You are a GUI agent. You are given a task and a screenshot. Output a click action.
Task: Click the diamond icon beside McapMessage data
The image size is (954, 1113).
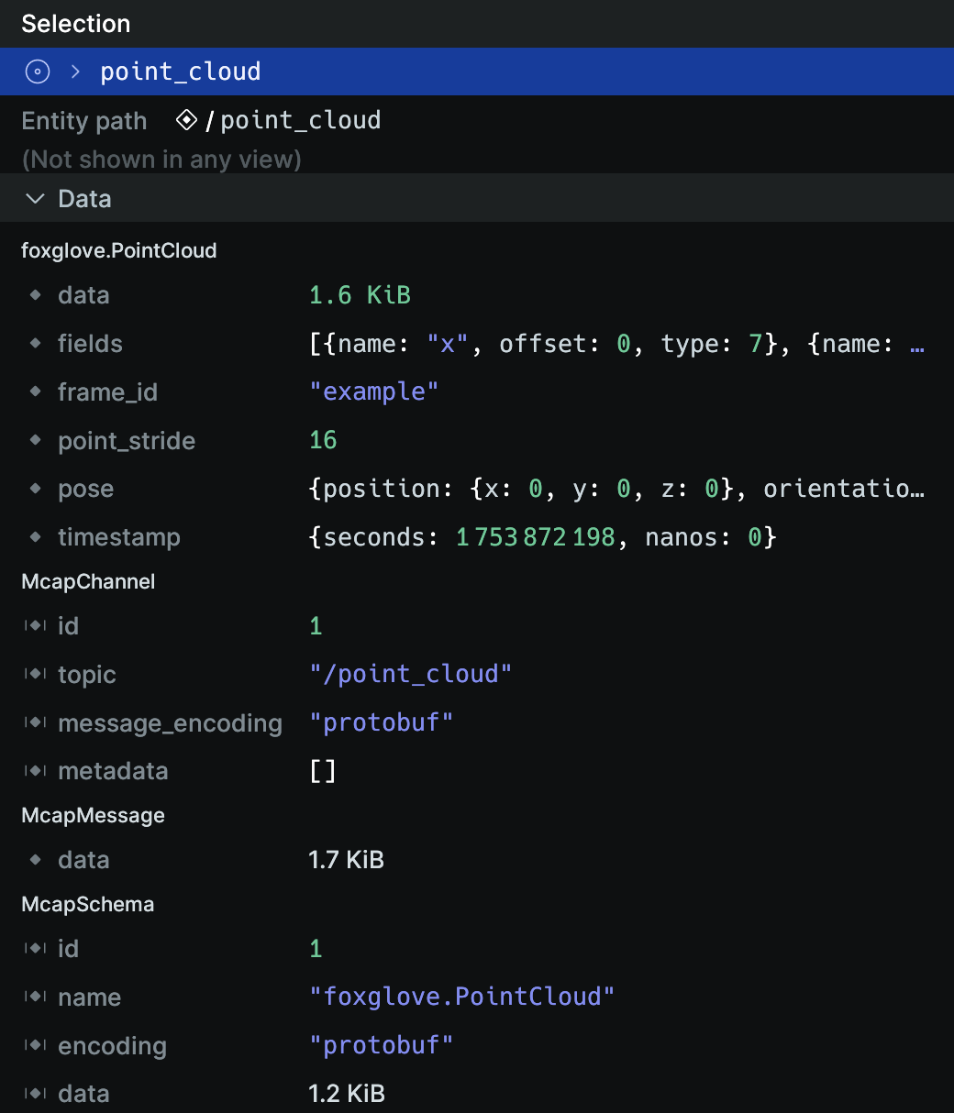(x=36, y=860)
